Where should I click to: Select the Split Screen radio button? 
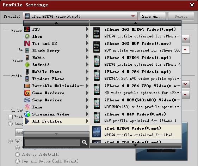pyautogui.click(x=10, y=141)
